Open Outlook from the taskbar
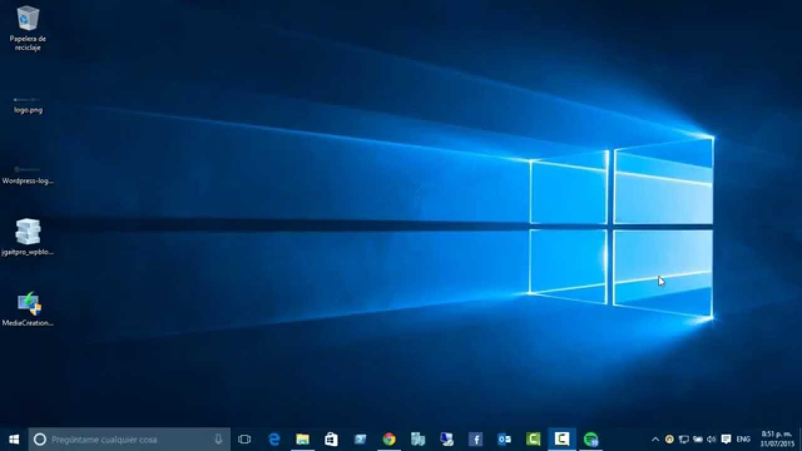 pos(504,439)
